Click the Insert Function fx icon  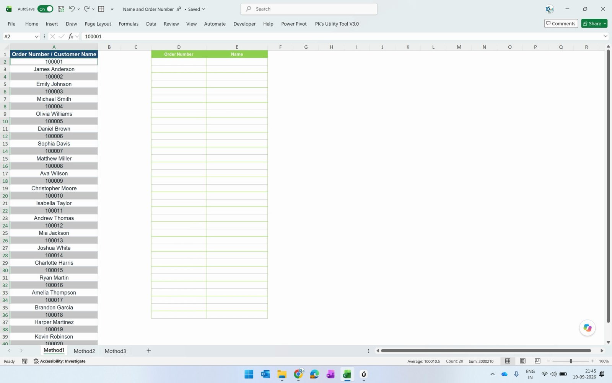(71, 36)
